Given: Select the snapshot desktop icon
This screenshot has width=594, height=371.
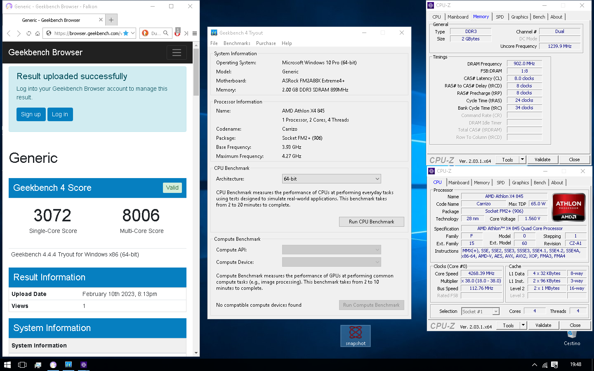Looking at the screenshot, I should [x=356, y=336].
